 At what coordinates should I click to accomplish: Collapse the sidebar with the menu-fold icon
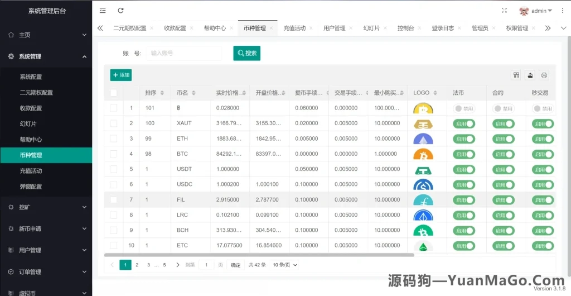point(103,11)
